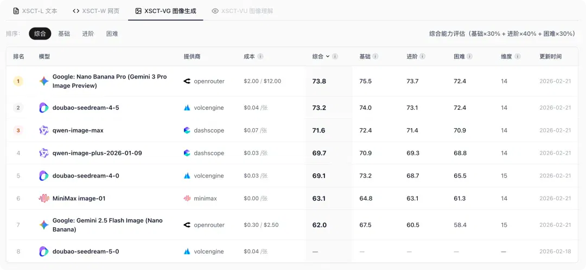586x270 pixels.
Task: Click the 58.4 困难 score
Action: point(460,225)
